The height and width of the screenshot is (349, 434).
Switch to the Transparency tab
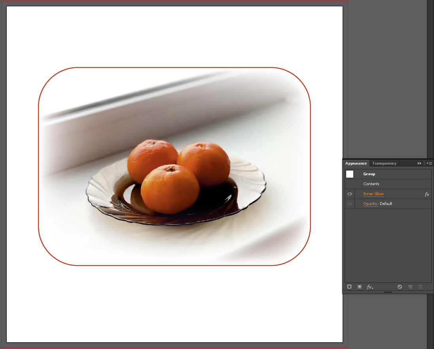pyautogui.click(x=384, y=163)
